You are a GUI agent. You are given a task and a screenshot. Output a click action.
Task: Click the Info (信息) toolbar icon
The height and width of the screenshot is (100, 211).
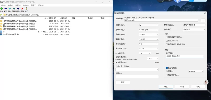click(x=26, y=9)
